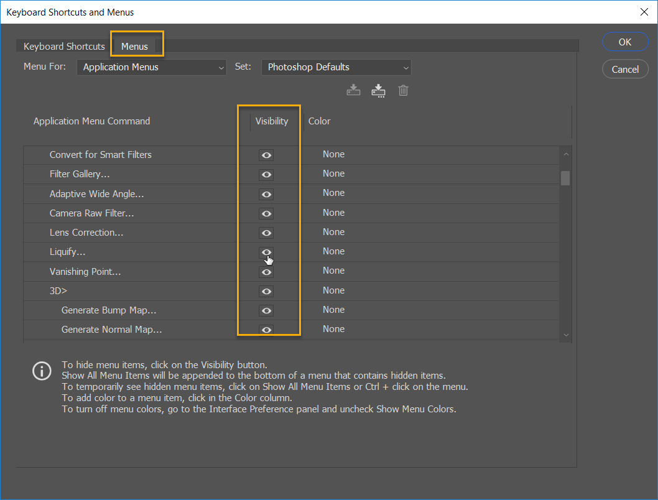Click the save changes to current set icon
The height and width of the screenshot is (500, 658).
click(353, 90)
